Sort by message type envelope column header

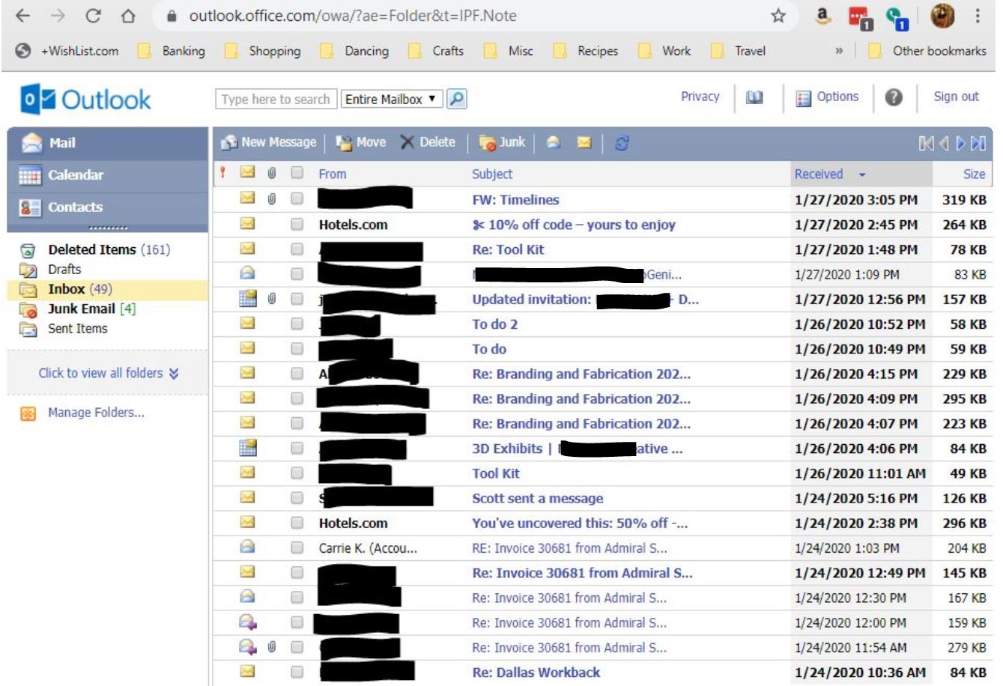(x=247, y=173)
